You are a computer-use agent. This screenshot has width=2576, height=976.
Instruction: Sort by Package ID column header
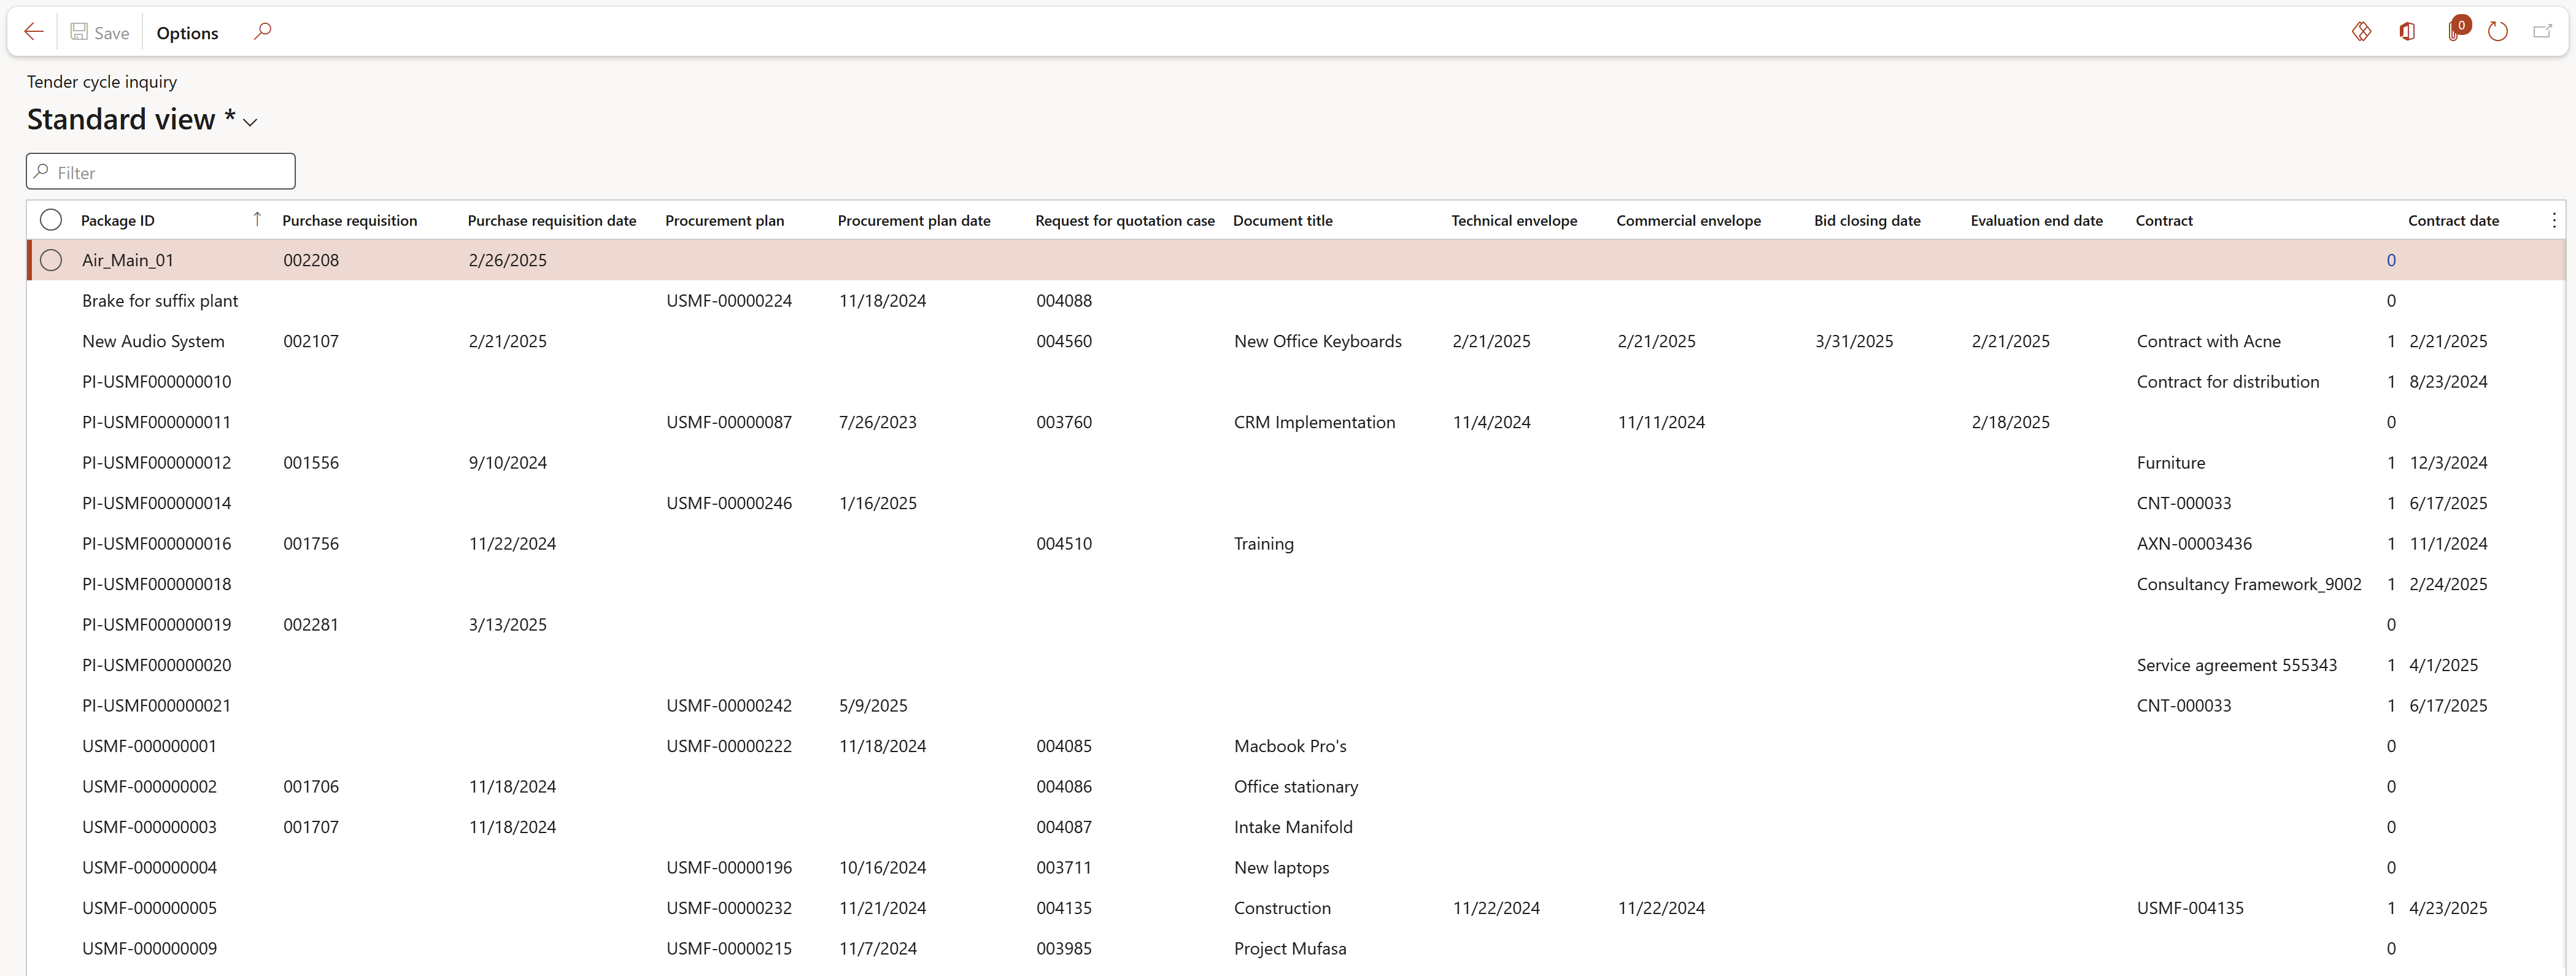coord(118,221)
